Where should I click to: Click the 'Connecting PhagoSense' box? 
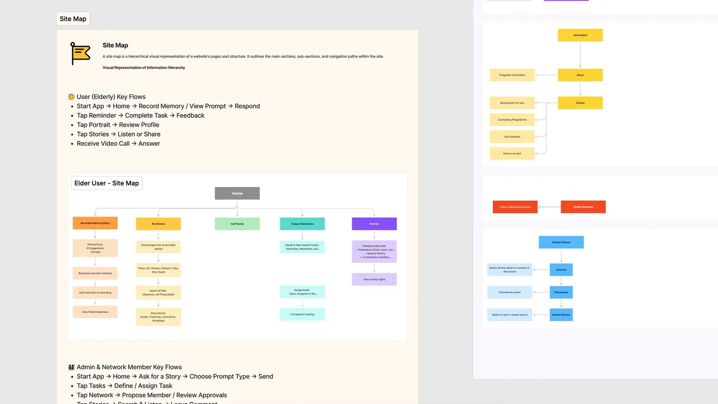click(x=512, y=120)
